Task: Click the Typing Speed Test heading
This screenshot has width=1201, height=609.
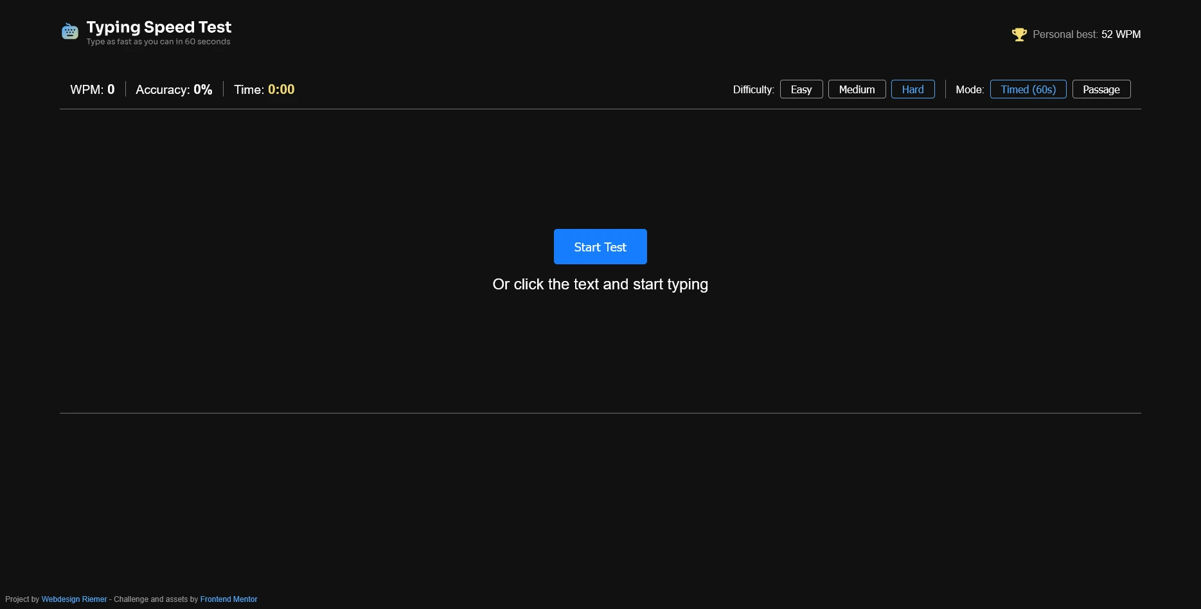Action: click(x=159, y=27)
